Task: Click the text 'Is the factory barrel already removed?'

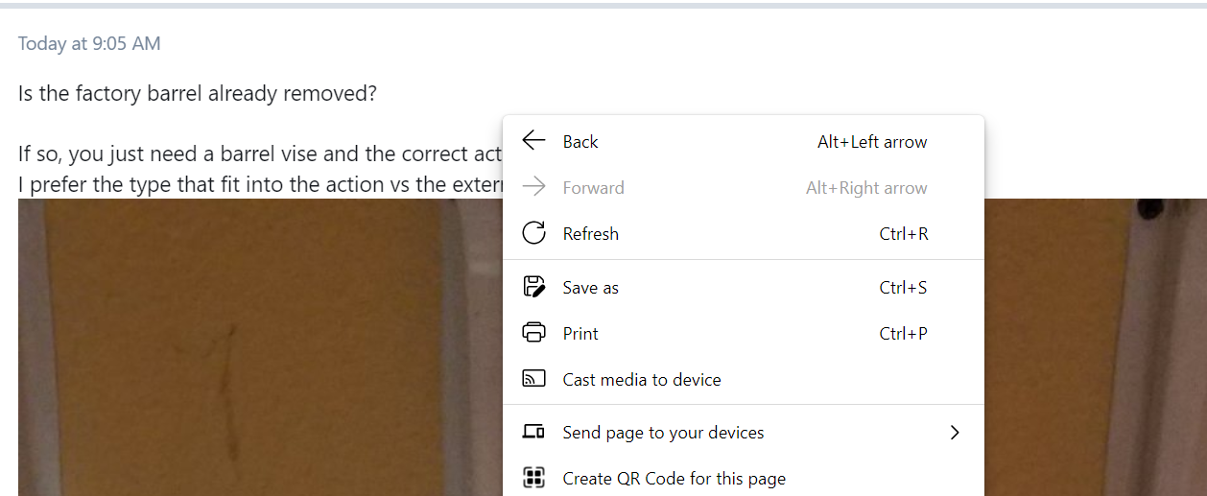Action: coord(198,94)
